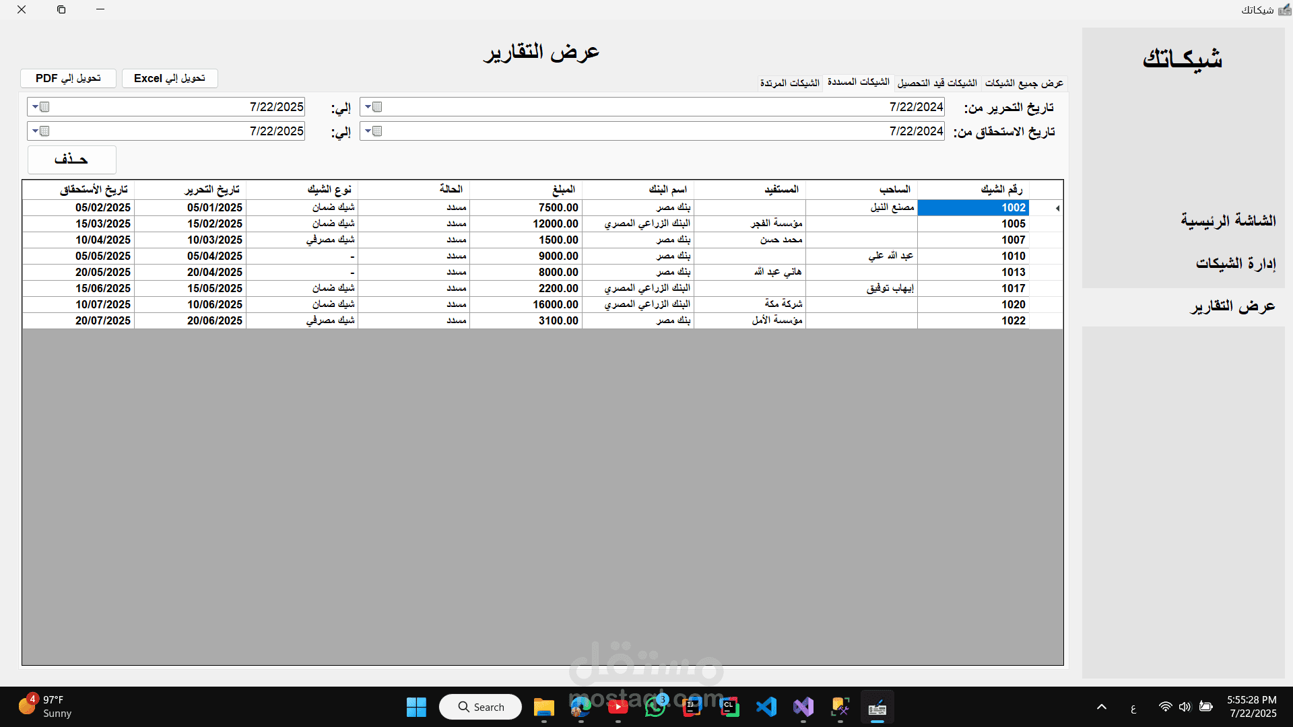Screen dimensions: 1293x727
Task: Open the تاريخ التحرير إلي date picker dropdown
Action: click(36, 107)
